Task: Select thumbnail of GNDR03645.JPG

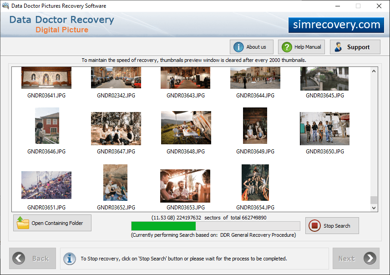Action: (324, 79)
